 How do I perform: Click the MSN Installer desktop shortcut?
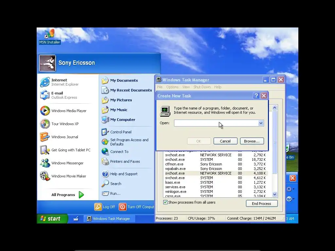50,37
